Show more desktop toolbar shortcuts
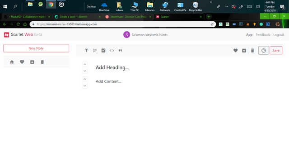 211,2
